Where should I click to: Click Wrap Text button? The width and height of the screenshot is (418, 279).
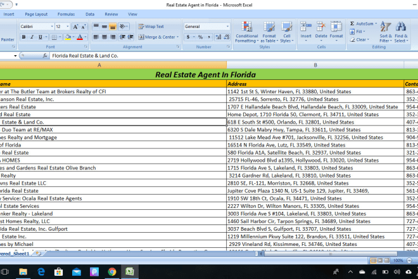tap(151, 27)
